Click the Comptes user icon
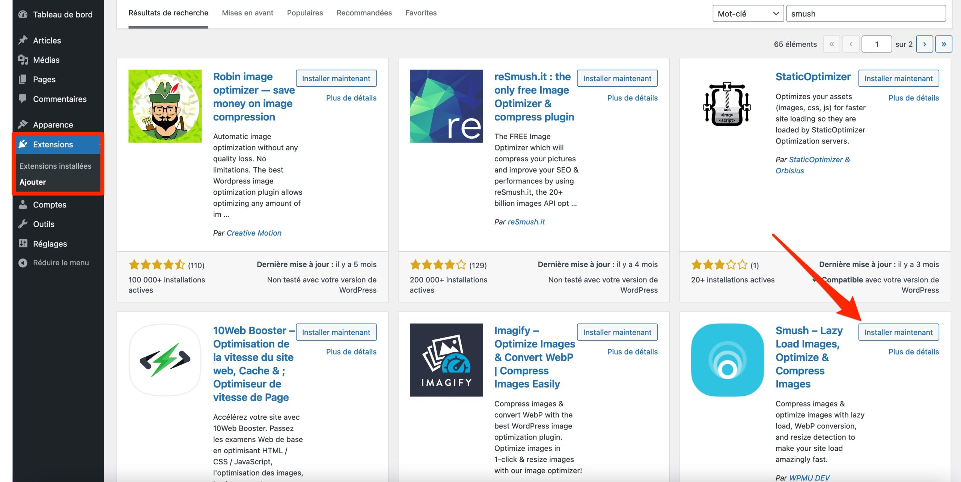961x482 pixels. pos(23,204)
